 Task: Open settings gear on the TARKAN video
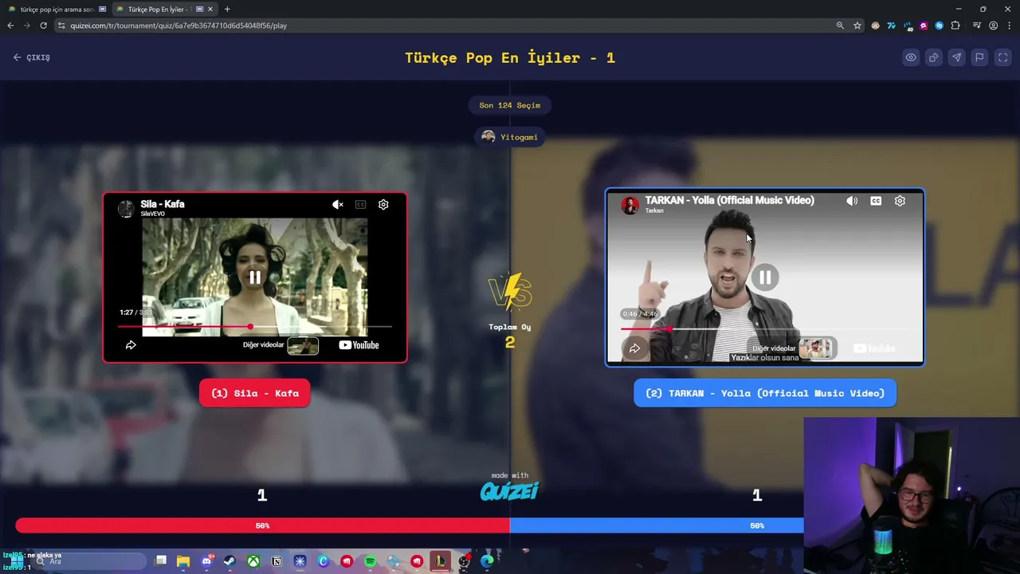(x=900, y=201)
